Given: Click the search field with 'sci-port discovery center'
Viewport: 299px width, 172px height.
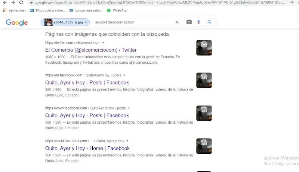Looking at the screenshot, I should pos(133,22).
